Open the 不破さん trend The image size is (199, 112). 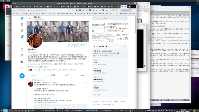pos(110,88)
